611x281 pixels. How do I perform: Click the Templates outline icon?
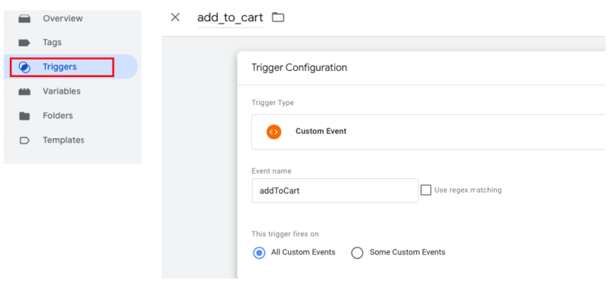pyautogui.click(x=24, y=140)
